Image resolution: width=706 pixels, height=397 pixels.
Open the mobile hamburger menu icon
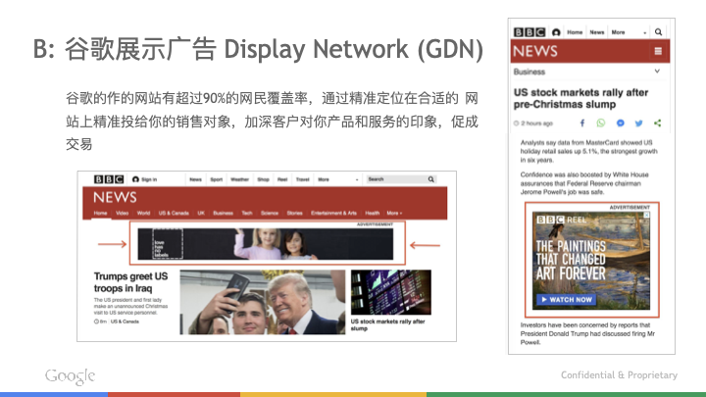pos(658,51)
